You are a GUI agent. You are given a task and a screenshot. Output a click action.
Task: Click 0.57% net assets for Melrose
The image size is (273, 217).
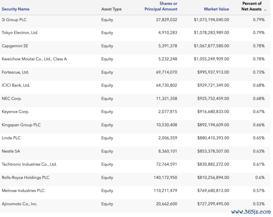259,191
